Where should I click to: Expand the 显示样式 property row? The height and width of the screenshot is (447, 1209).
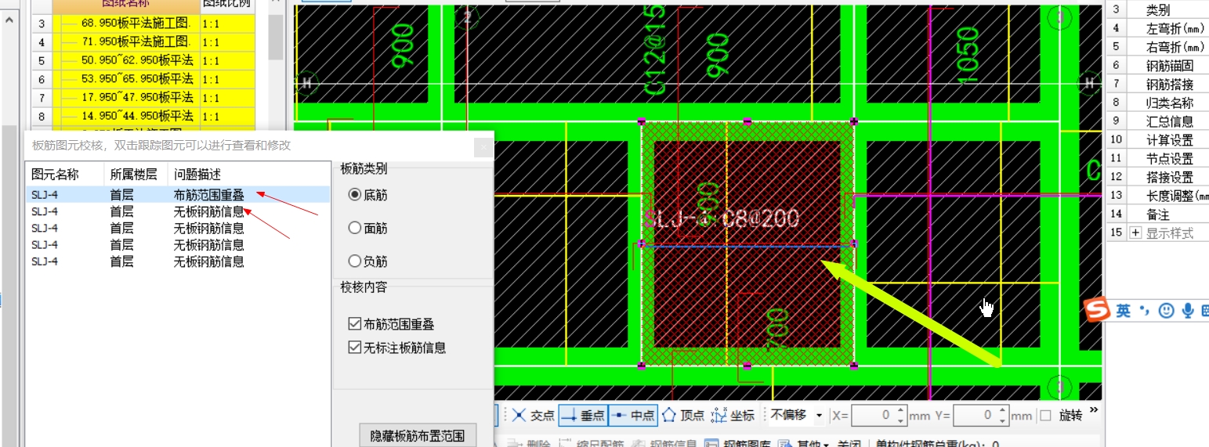(x=1137, y=233)
